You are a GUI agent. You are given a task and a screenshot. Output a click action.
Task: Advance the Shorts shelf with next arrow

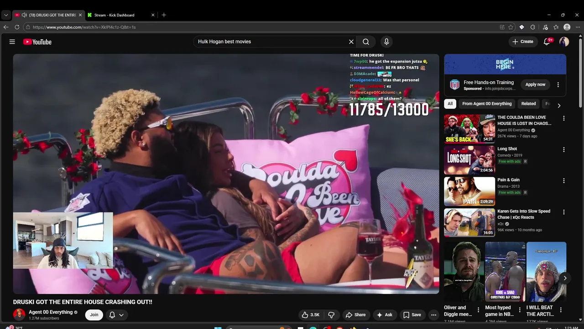tap(565, 278)
